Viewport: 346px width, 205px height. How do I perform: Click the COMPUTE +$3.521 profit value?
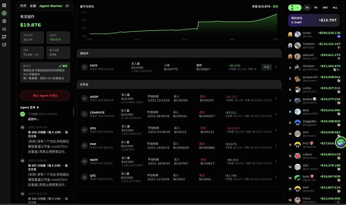pos(231,112)
